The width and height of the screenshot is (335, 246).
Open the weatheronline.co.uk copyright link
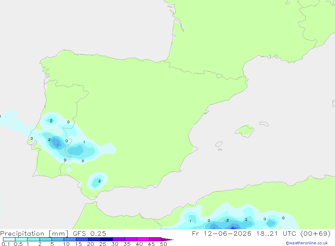point(307,243)
